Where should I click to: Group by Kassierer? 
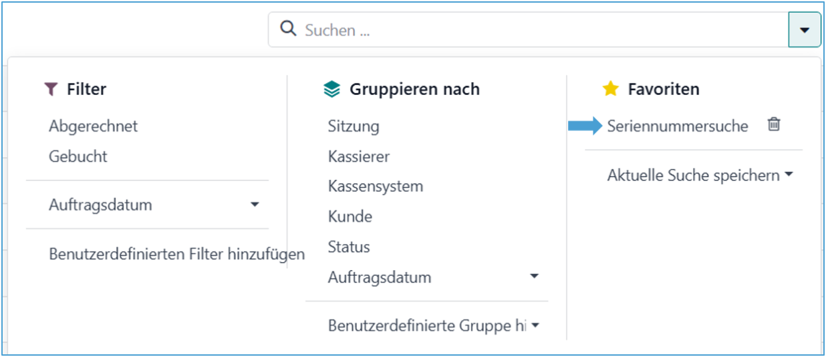click(x=359, y=156)
